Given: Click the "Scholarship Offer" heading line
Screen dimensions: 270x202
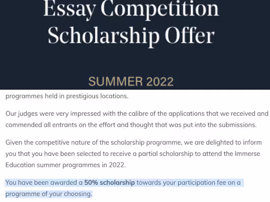Looking at the screenshot, I should pyautogui.click(x=131, y=35).
